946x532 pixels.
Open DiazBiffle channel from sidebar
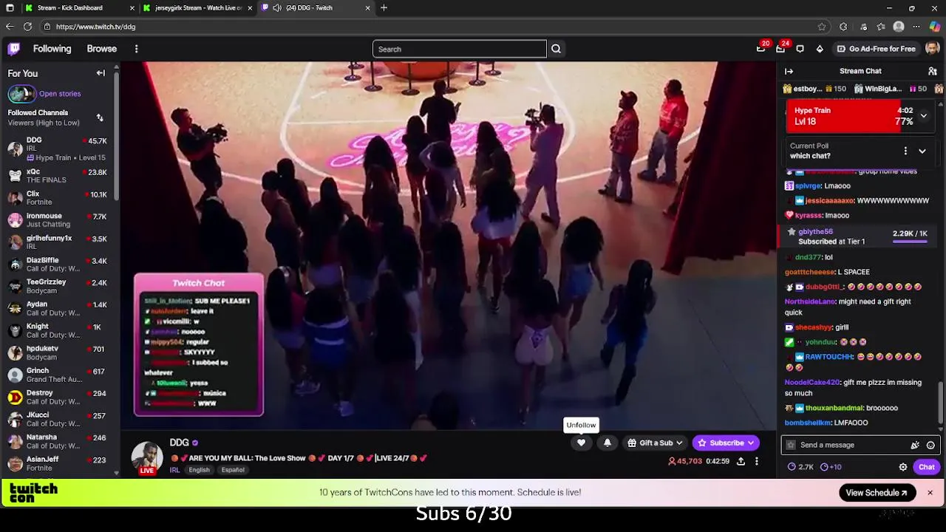point(58,265)
